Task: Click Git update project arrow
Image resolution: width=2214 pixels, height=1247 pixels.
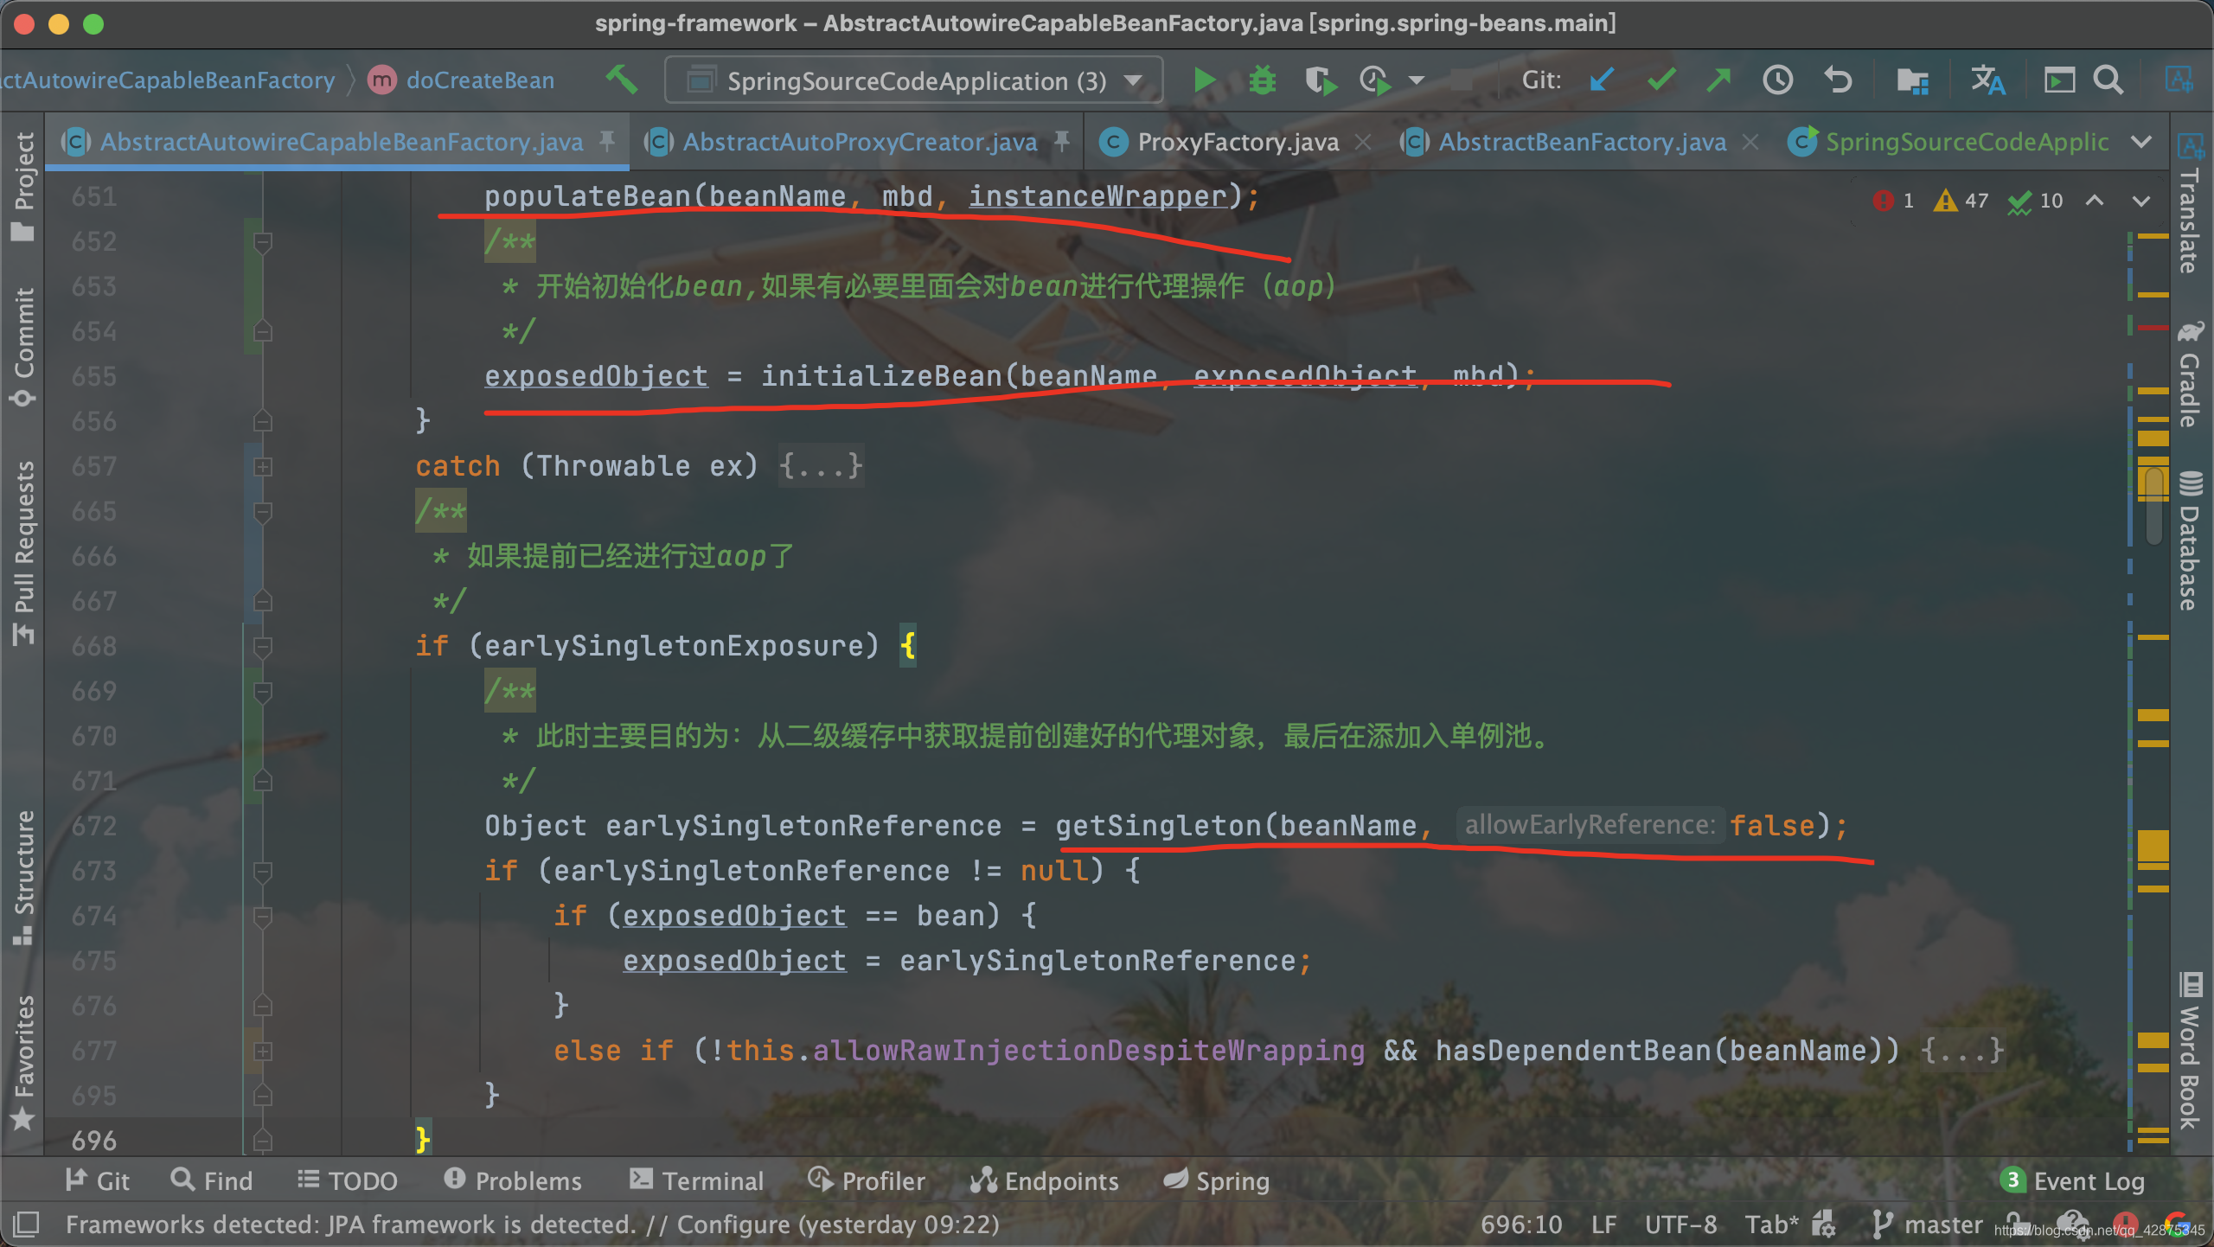Action: (x=1602, y=80)
